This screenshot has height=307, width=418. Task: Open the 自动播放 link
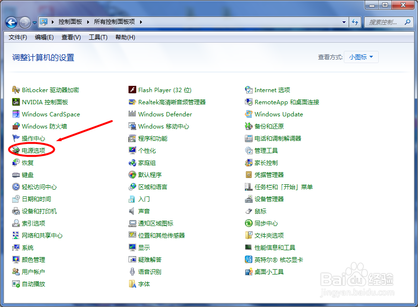coord(33,284)
